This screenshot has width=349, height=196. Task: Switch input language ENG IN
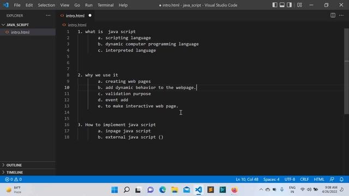[292, 190]
